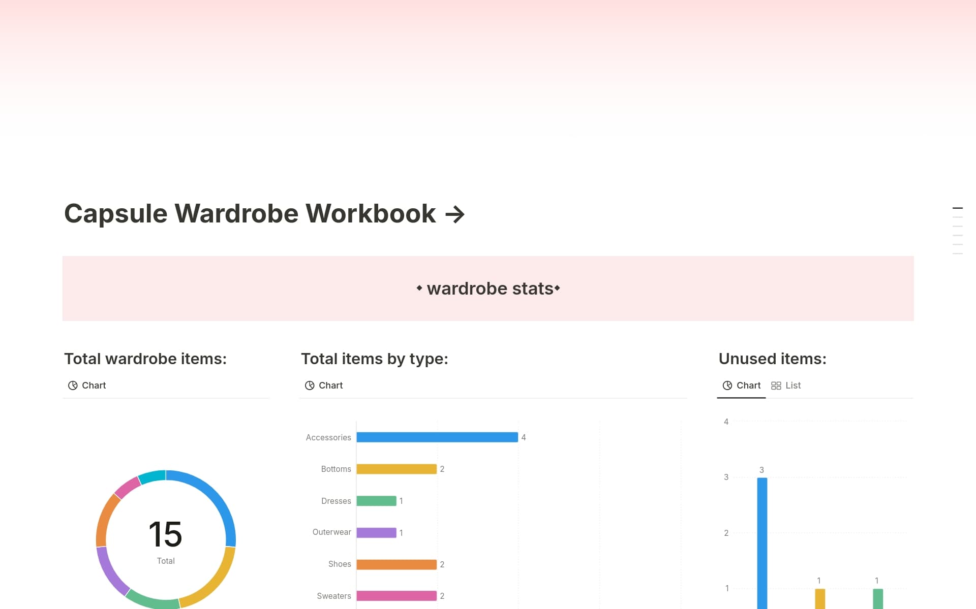Screen dimensions: 976x609
Task: Click the purple Outerwear bar
Action: (x=376, y=532)
